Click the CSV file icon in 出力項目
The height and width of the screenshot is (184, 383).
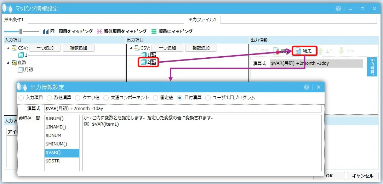click(137, 48)
